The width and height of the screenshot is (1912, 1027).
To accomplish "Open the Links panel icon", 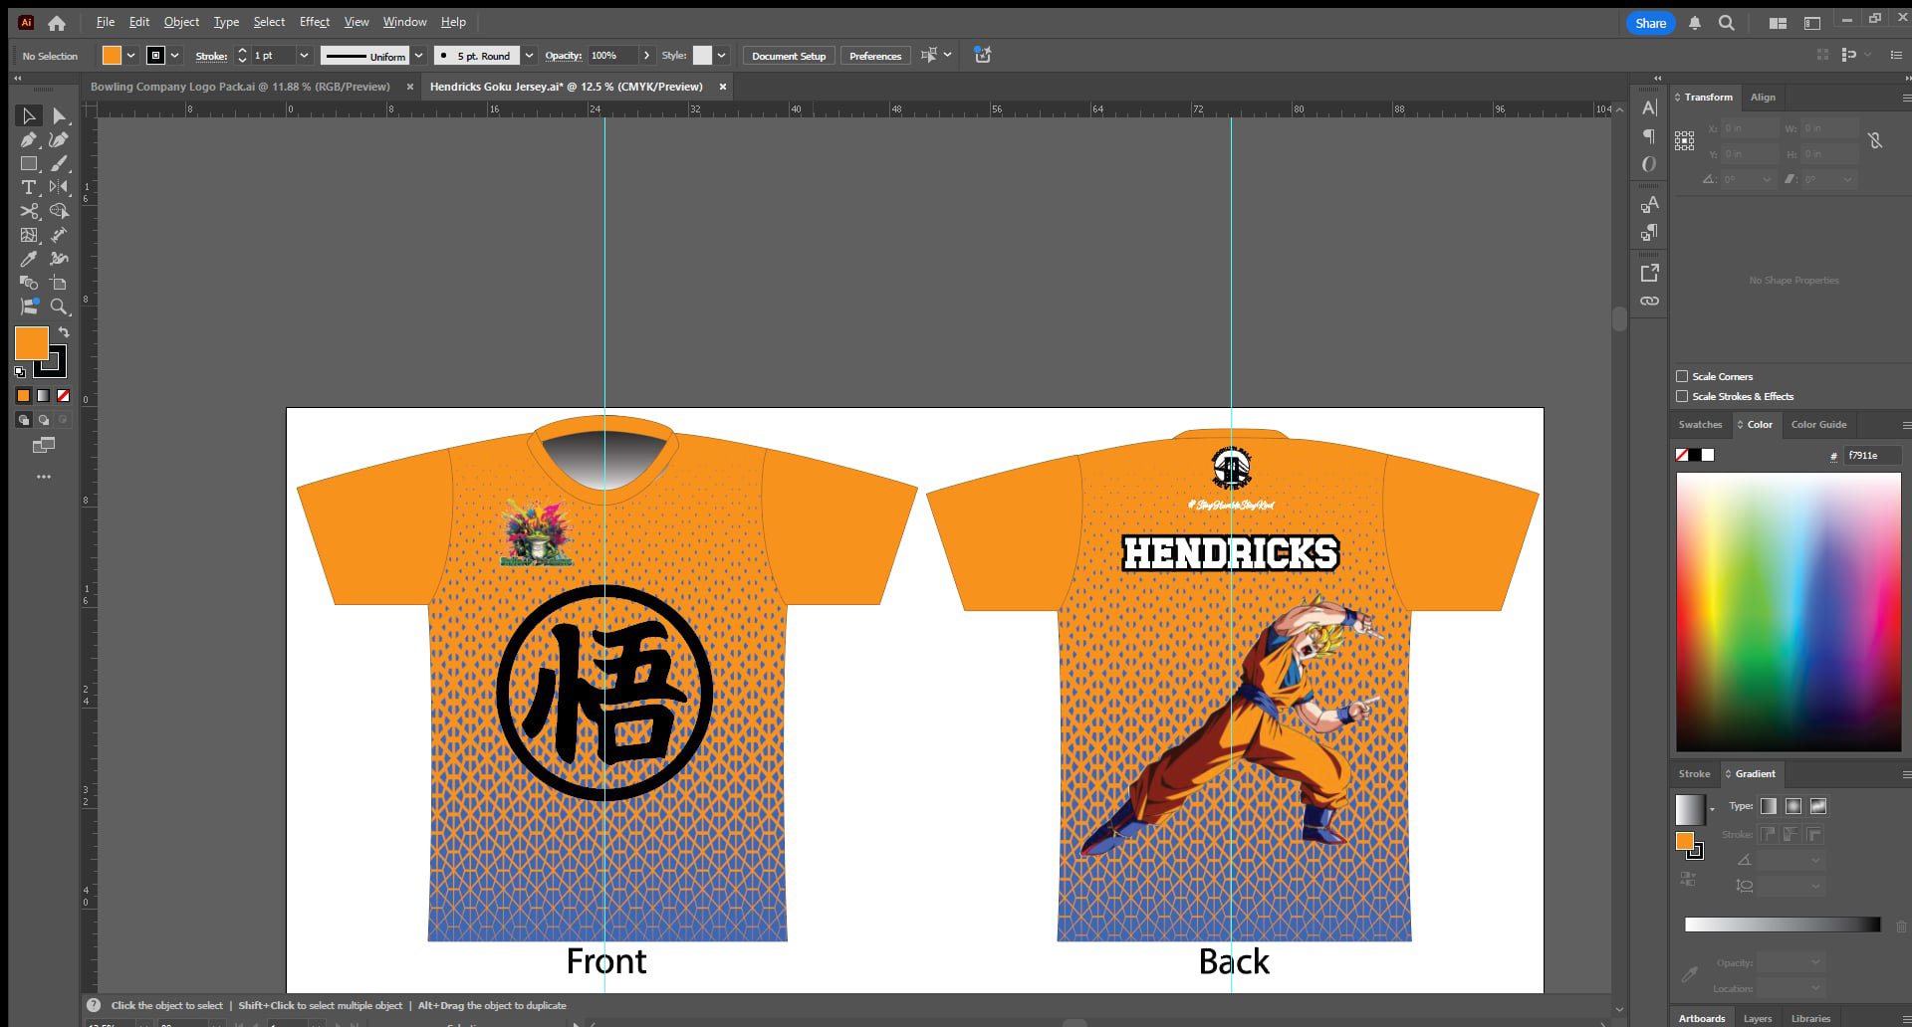I will pos(1649,301).
